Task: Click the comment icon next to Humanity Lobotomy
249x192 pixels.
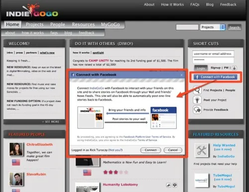Action: click(x=175, y=185)
